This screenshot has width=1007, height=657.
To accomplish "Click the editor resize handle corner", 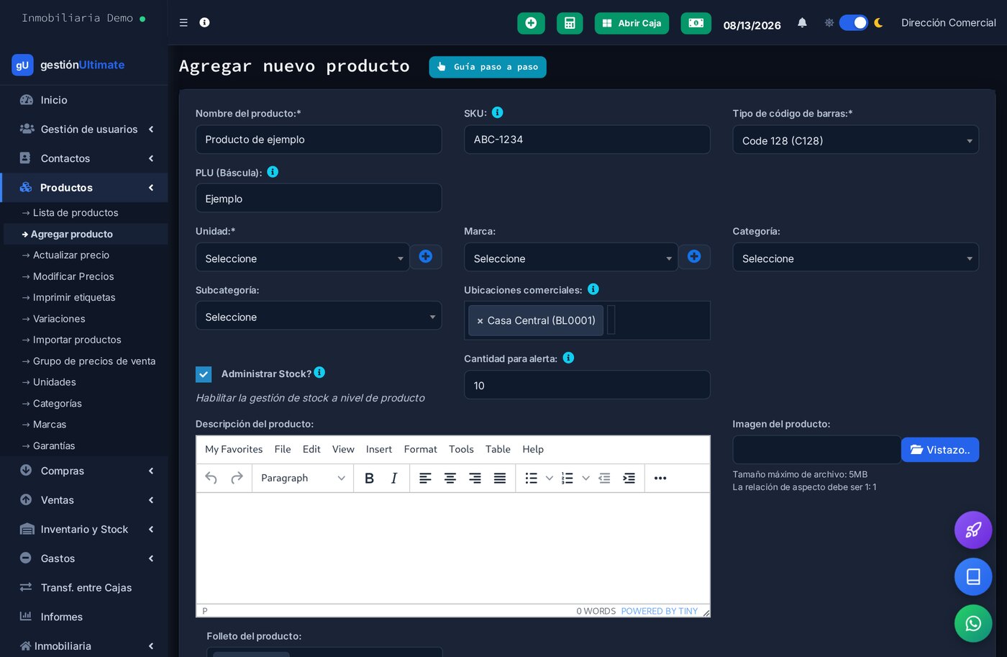I will tap(706, 612).
